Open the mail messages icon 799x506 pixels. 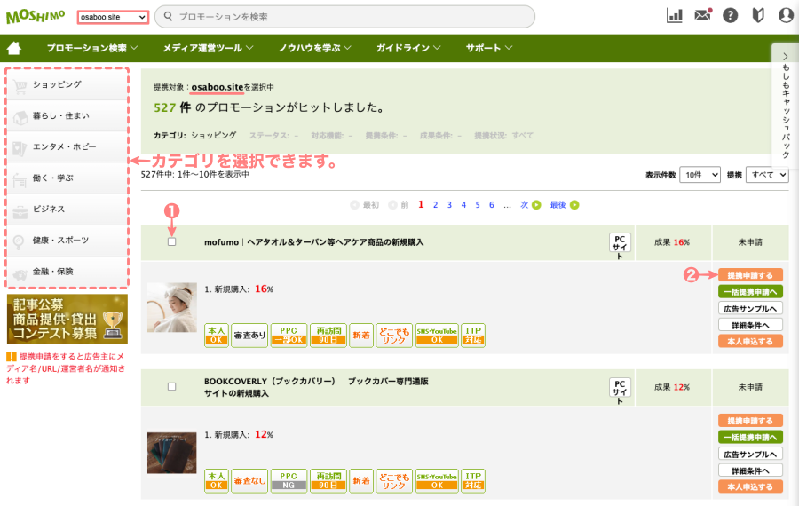703,15
